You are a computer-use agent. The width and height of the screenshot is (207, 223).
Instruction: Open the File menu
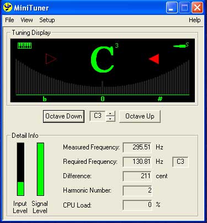(9, 20)
